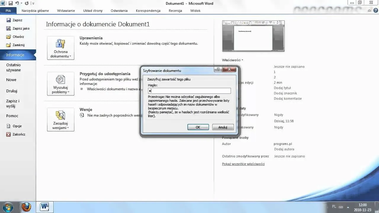Click the Undo arrow icon in title bar
The height and width of the screenshot is (213, 379).
pos(17,3)
